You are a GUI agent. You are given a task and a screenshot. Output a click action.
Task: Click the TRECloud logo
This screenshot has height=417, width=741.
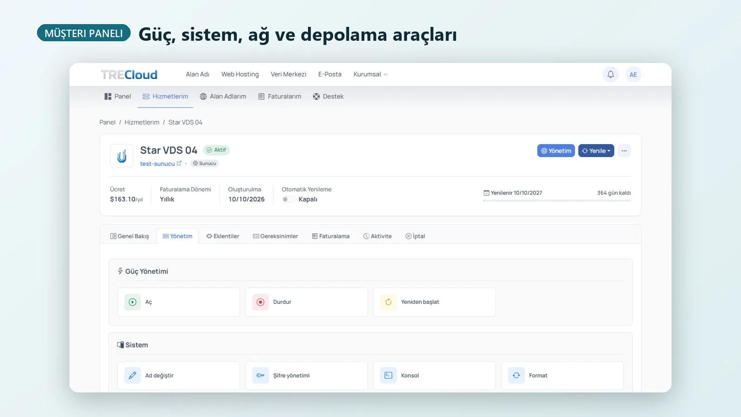point(129,75)
